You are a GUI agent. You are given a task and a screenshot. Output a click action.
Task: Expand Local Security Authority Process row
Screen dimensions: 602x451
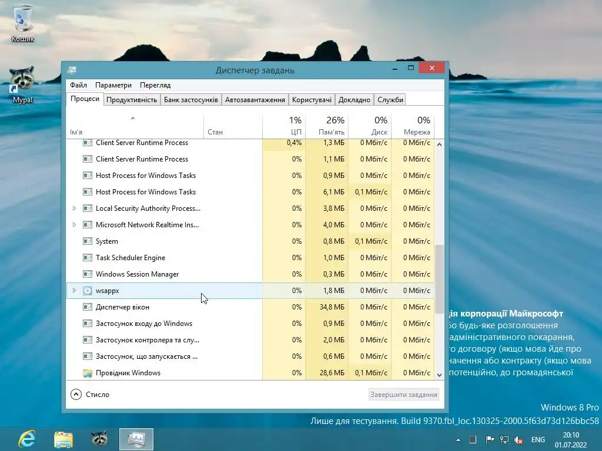75,208
